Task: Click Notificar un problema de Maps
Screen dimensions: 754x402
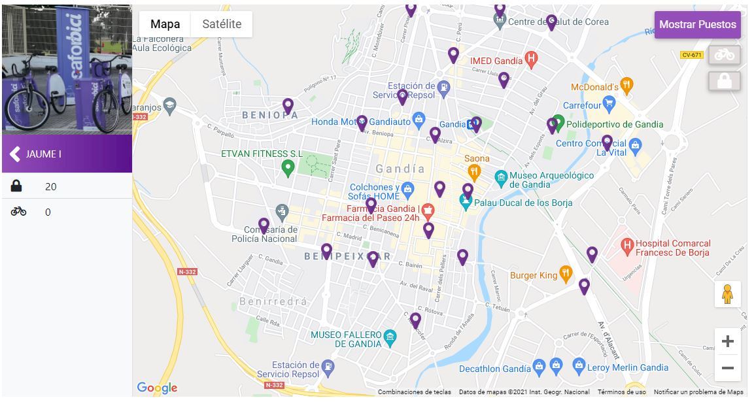Action: click(698, 392)
